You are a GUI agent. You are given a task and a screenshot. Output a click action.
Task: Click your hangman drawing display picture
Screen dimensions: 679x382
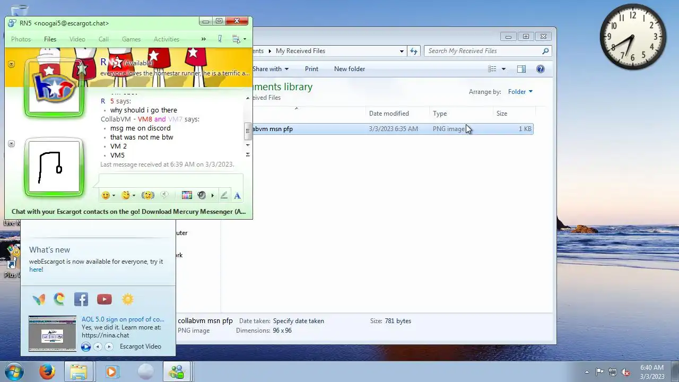[x=54, y=167]
